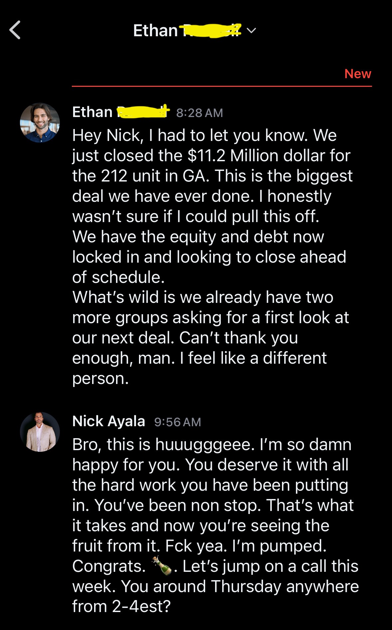
Task: Expand the chevron beside the Ethan conversation title
Action: tap(251, 31)
